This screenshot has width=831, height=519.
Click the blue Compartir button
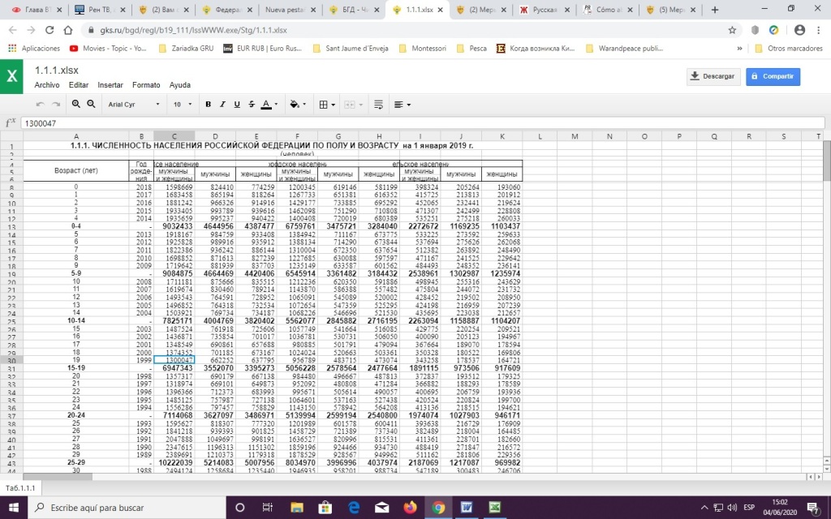pos(773,76)
